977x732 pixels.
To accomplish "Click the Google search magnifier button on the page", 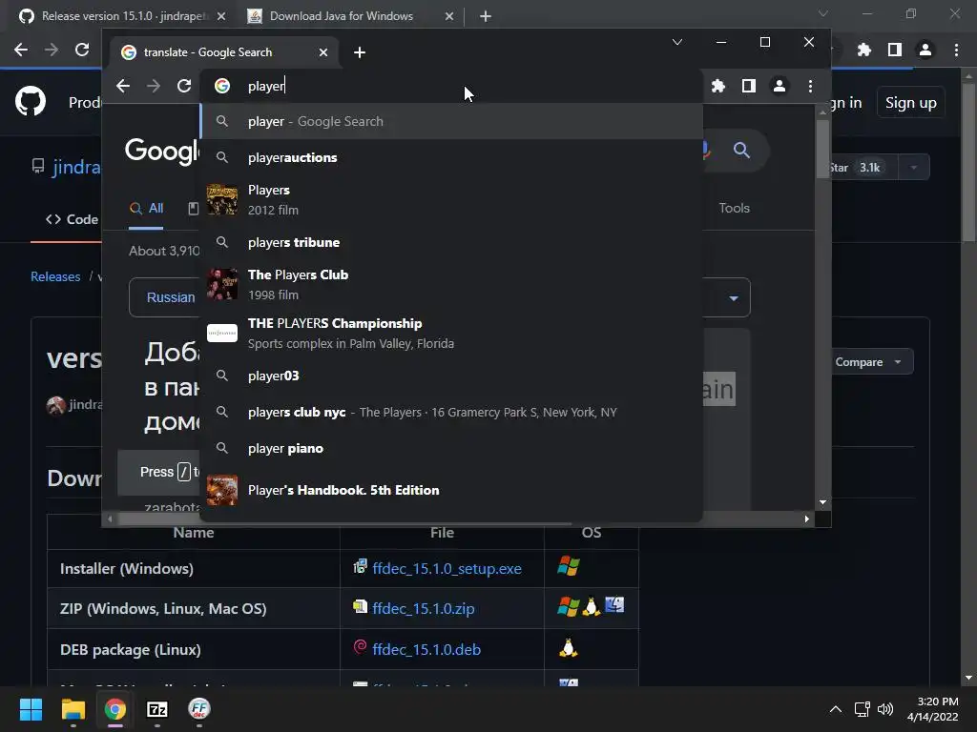I will [x=740, y=150].
